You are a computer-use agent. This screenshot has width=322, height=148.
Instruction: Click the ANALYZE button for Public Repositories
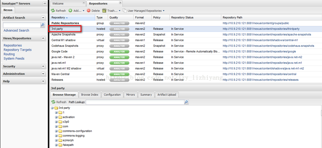119,23
